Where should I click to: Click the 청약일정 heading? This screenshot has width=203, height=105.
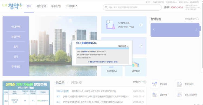tap(156, 19)
